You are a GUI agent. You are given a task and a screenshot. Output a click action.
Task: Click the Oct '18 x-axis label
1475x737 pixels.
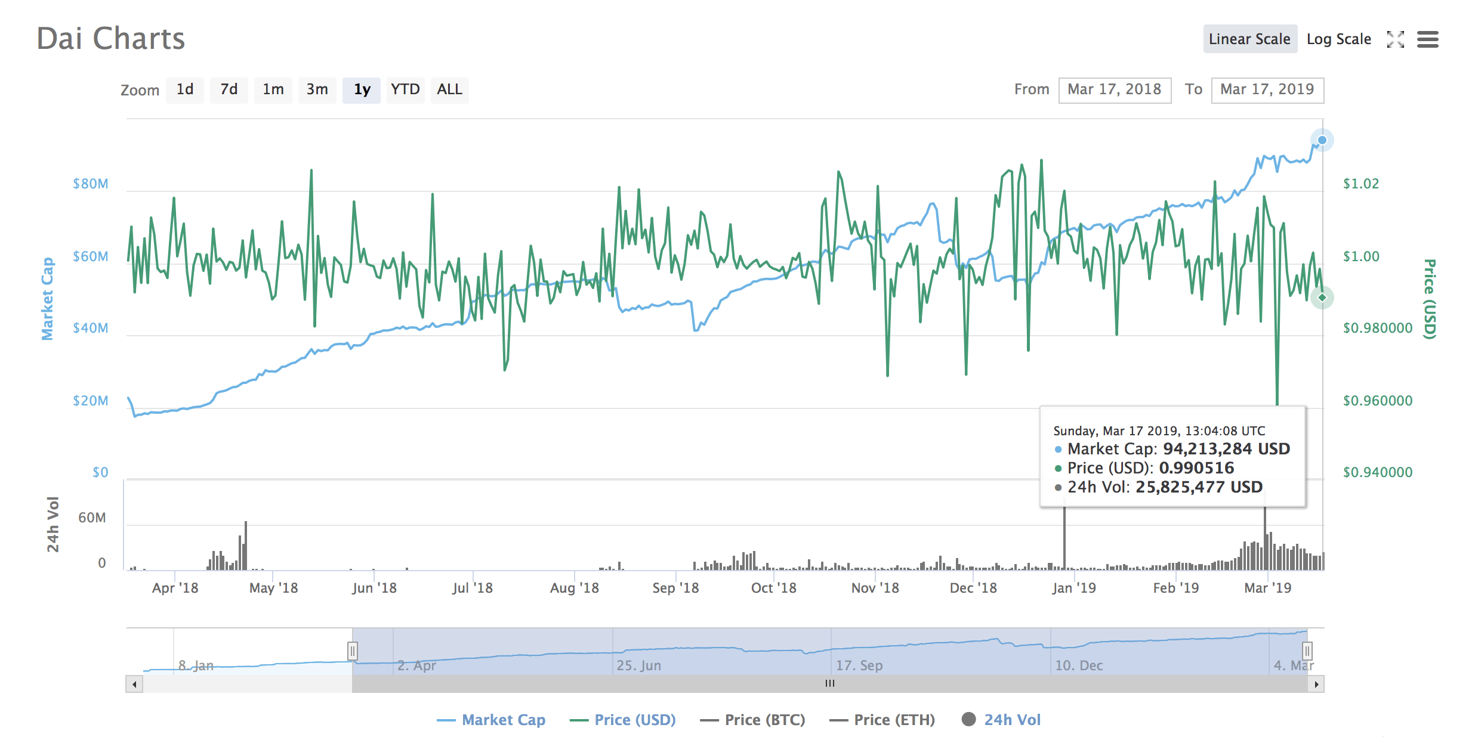(x=774, y=588)
